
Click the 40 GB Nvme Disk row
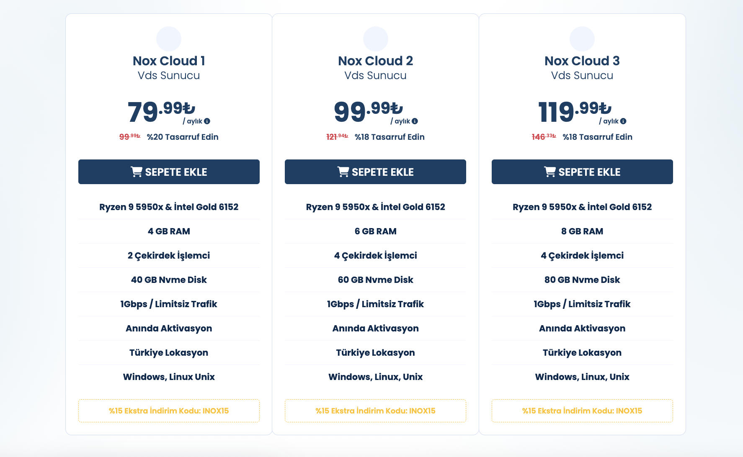[x=169, y=280]
